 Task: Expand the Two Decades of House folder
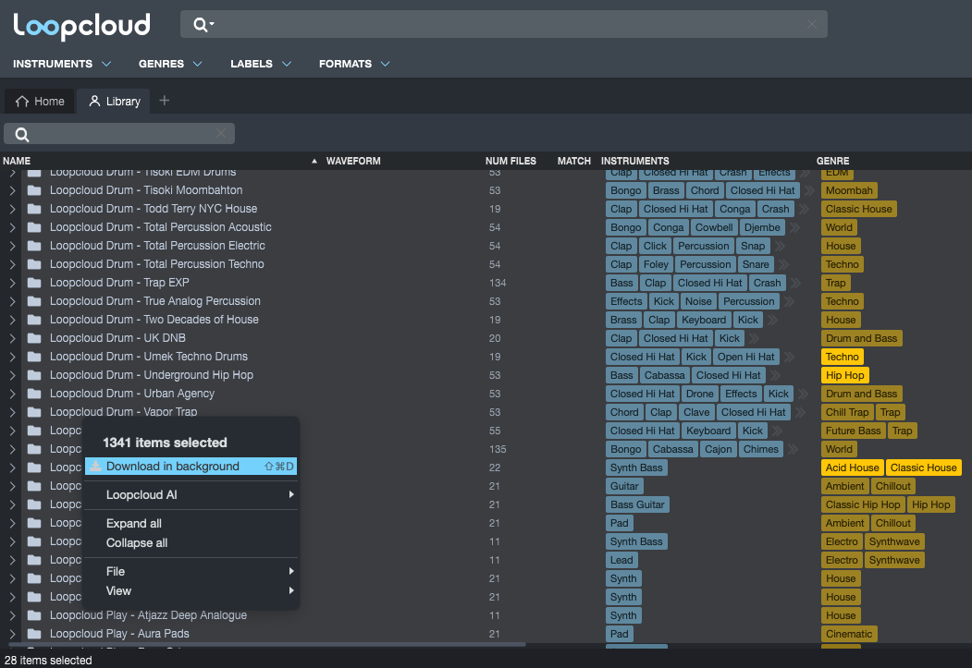pos(12,320)
